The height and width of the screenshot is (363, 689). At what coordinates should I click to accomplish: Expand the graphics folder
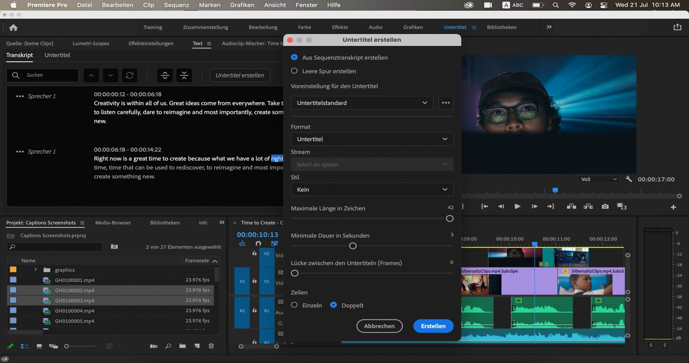(x=36, y=269)
